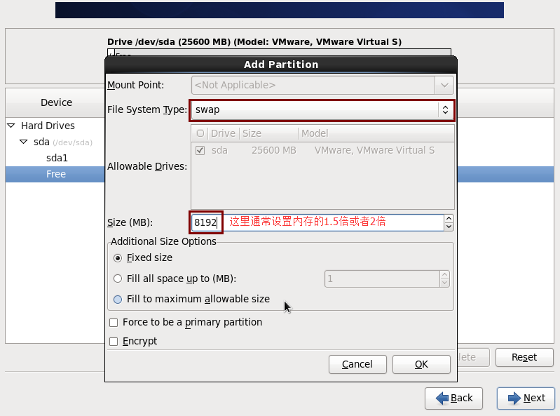The image size is (560, 416).
Task: Click the Drive column header
Action: click(223, 133)
